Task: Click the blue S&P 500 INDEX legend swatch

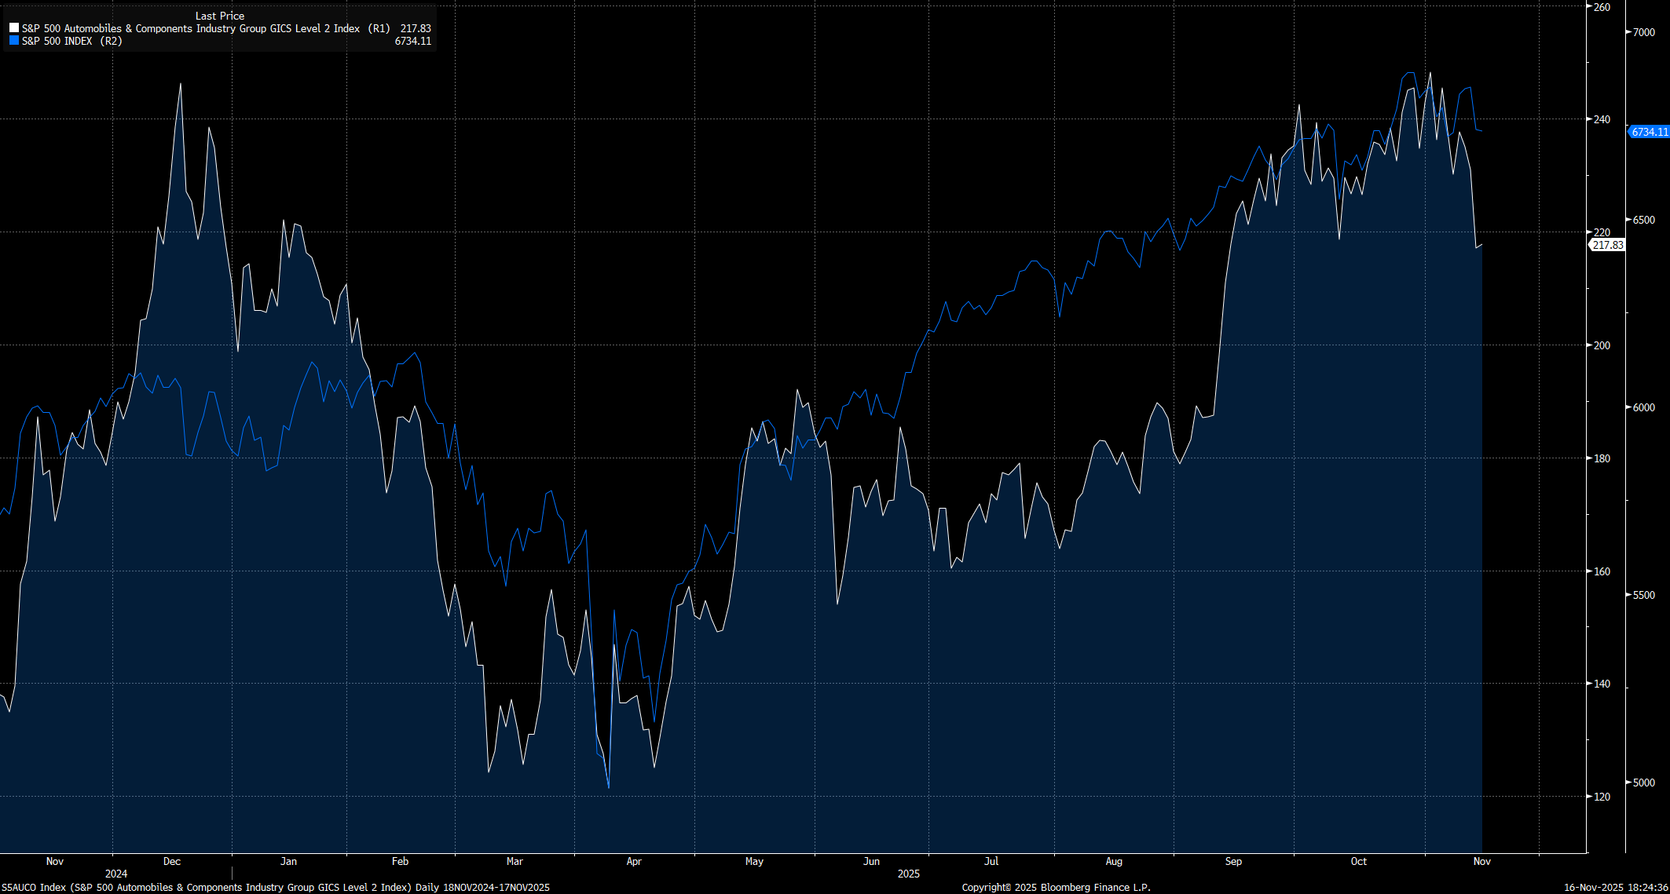Action: point(14,41)
